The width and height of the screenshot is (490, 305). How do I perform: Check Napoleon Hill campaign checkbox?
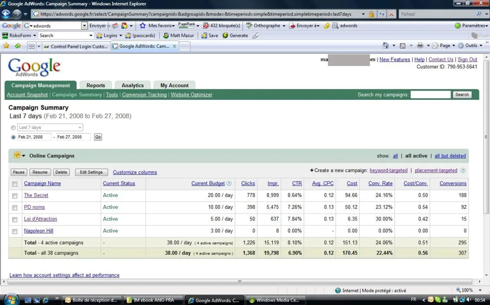click(x=15, y=231)
